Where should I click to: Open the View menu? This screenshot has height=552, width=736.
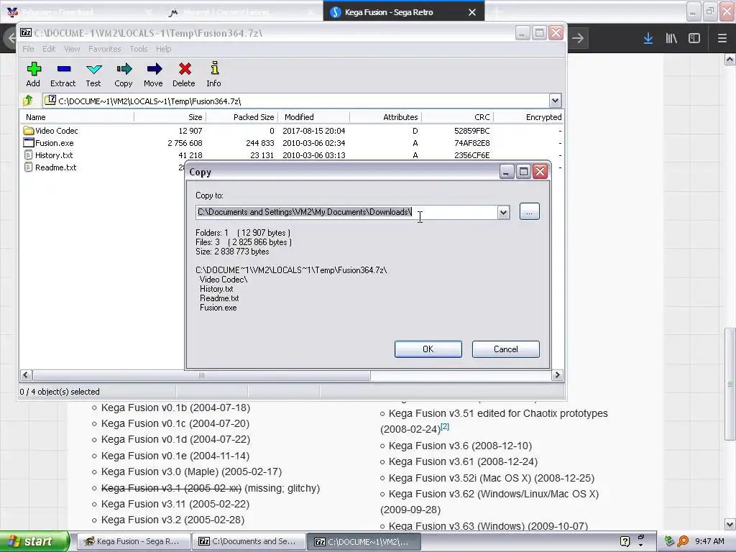pos(72,49)
